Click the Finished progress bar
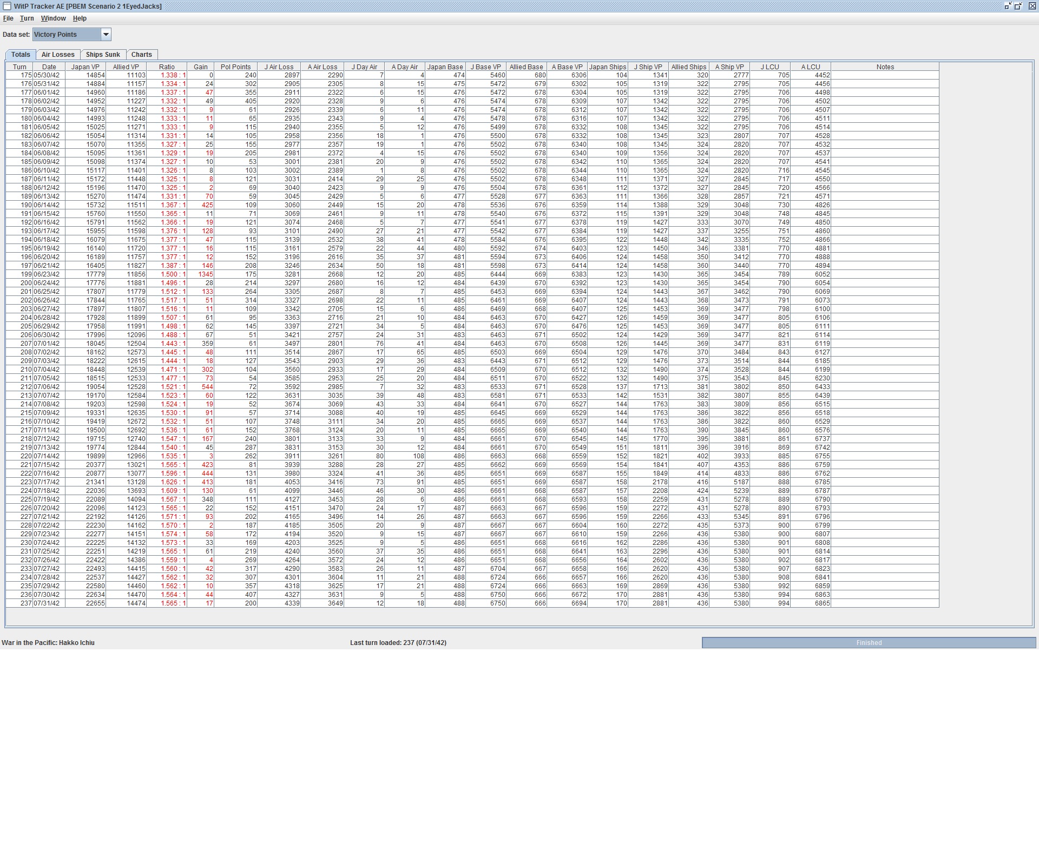The width and height of the screenshot is (1039, 849). [869, 643]
